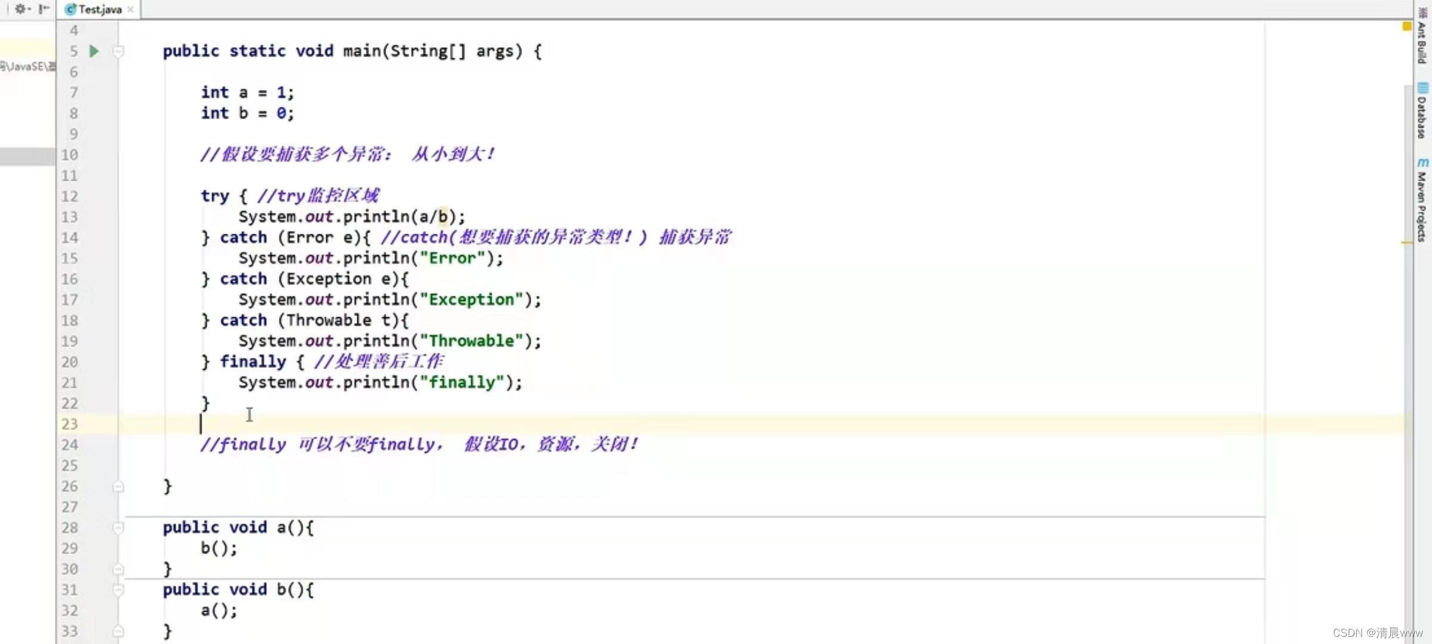Screen dimensions: 1432x644
Task: Click the 'finally' keyword on line 20
Action: click(x=253, y=362)
